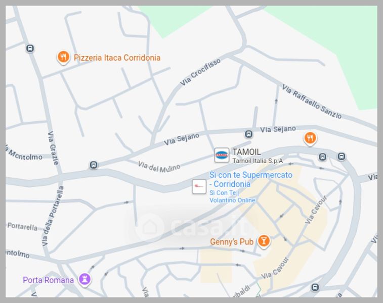Click the Via della Portarella street label
Screen dimensions: 383x303
click(53, 216)
